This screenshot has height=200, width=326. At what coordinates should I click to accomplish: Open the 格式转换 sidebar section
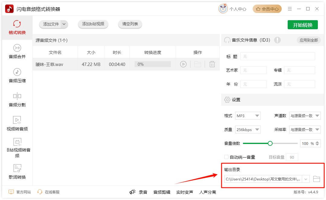point(17,27)
